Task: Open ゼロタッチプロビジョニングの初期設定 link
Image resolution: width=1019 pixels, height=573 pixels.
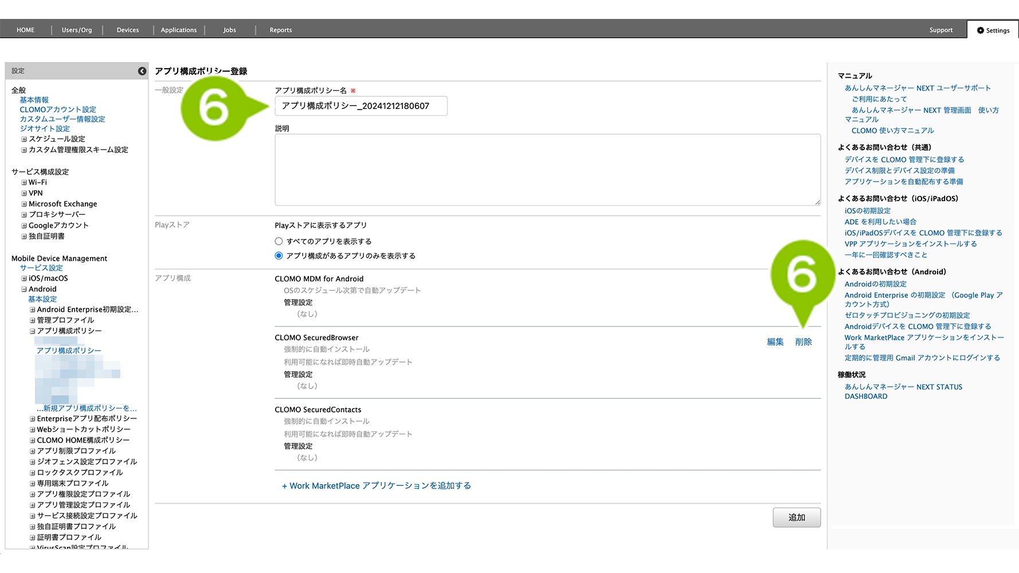Action: tap(907, 316)
